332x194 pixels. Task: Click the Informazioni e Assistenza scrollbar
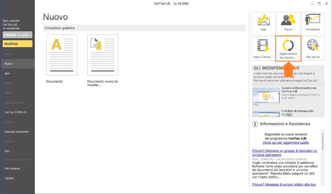tap(323, 142)
